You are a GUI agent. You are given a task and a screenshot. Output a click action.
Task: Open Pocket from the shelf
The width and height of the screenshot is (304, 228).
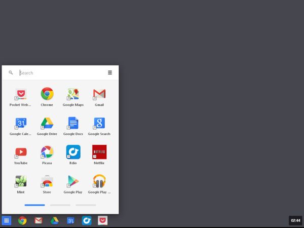tap(102, 220)
